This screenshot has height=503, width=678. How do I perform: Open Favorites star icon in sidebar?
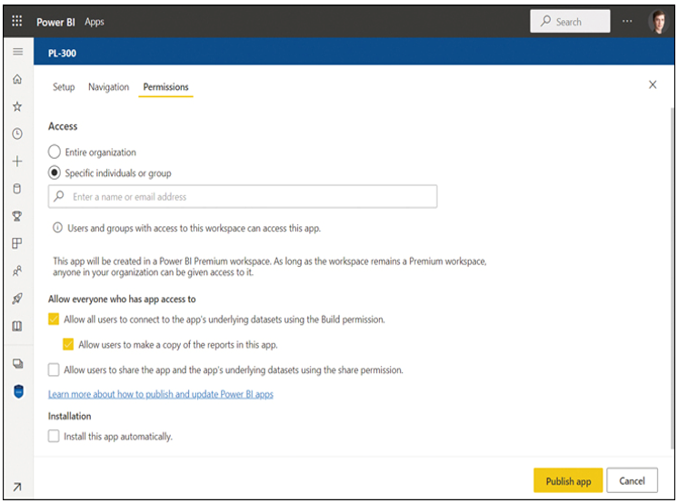point(17,106)
